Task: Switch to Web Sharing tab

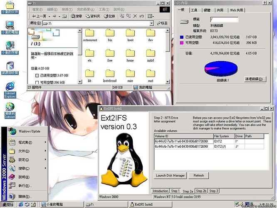Action: pyautogui.click(x=236, y=10)
